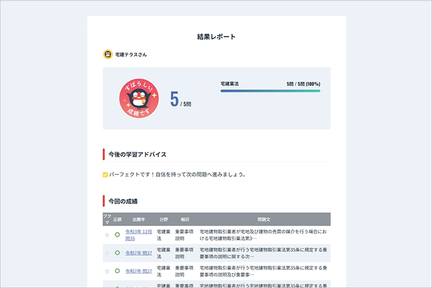
Task: Click the 宅建業法 progress bar
Action: pos(270,91)
